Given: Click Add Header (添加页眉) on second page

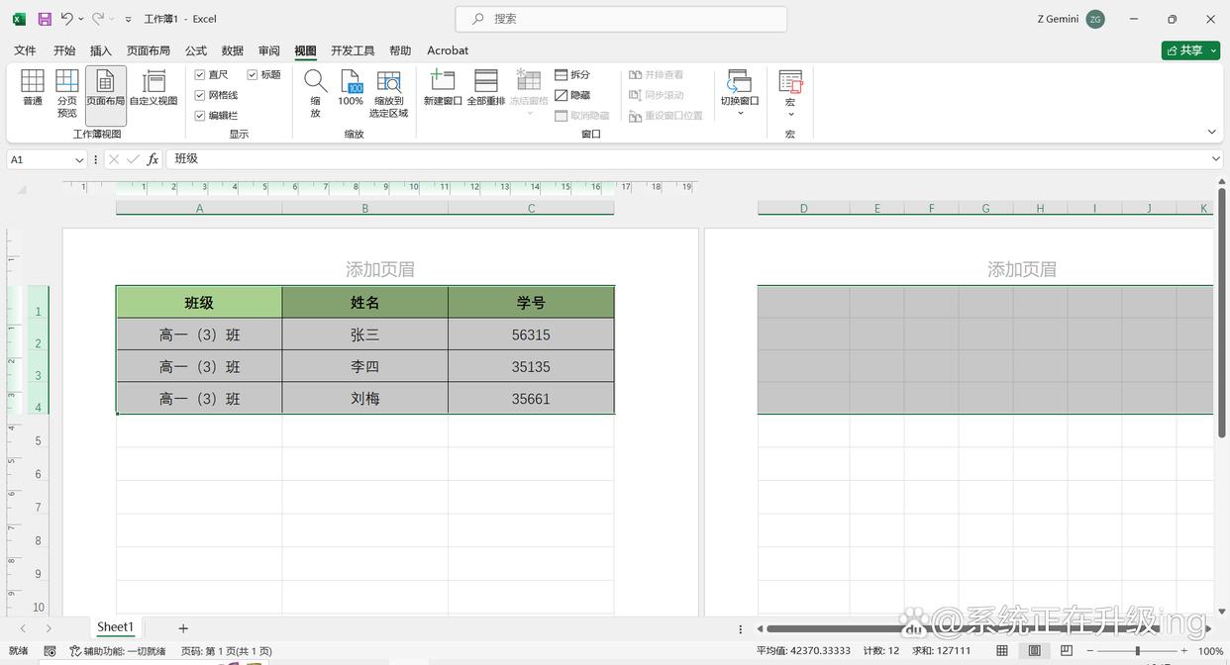Looking at the screenshot, I should pyautogui.click(x=1022, y=269).
